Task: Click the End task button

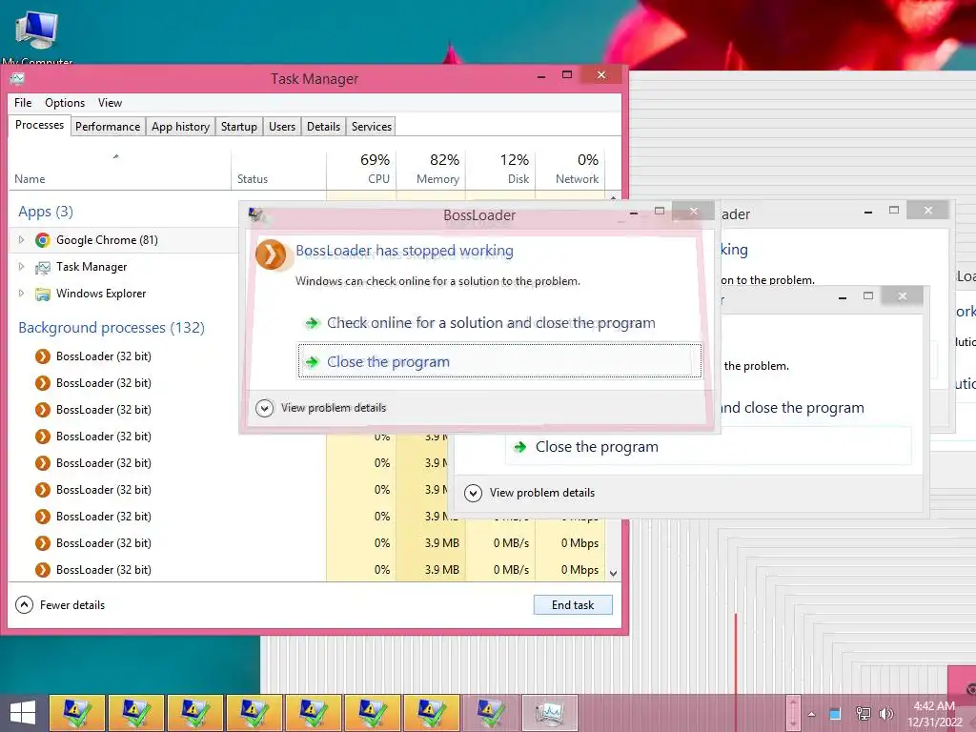Action: 573,605
